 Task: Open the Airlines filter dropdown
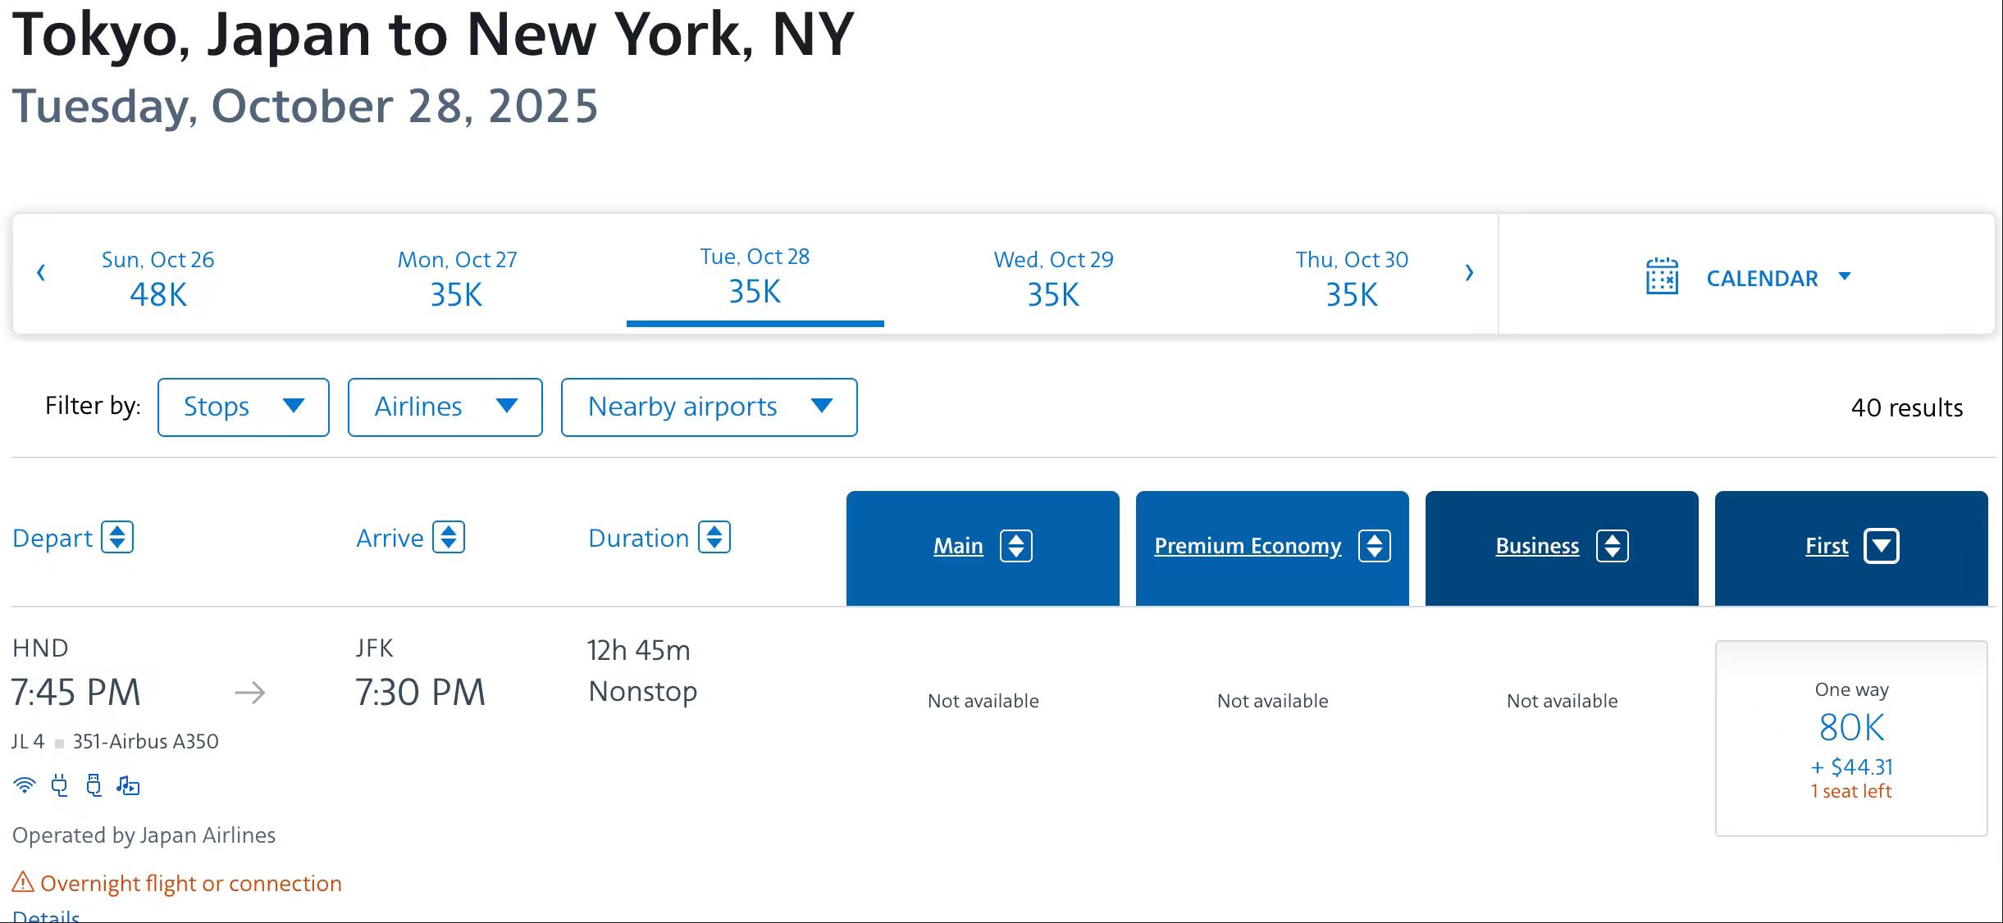tap(445, 407)
